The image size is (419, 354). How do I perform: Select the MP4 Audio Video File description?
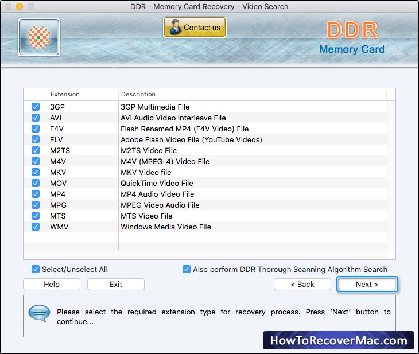[157, 194]
